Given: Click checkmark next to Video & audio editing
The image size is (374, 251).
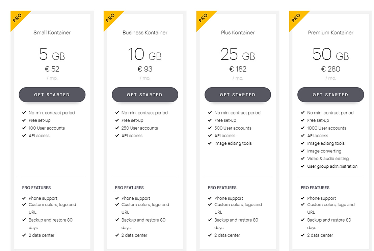Looking at the screenshot, I should coord(302,159).
